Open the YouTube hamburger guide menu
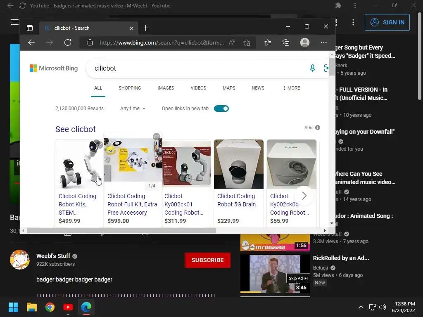This screenshot has height=317, width=423. point(14,22)
